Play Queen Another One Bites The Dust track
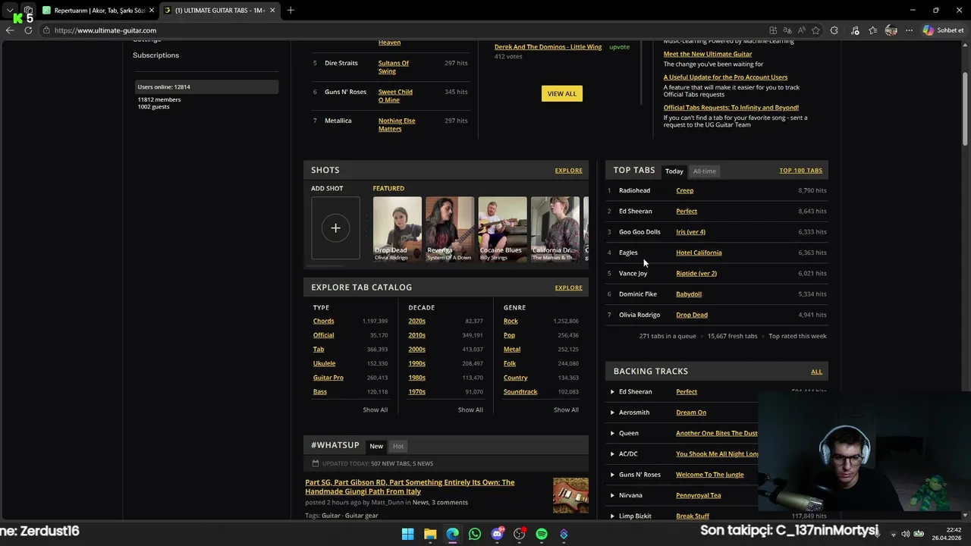This screenshot has width=971, height=546. tap(612, 433)
